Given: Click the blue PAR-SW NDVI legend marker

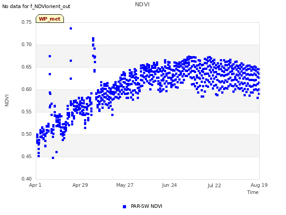Looking at the screenshot, I should tap(124, 206).
